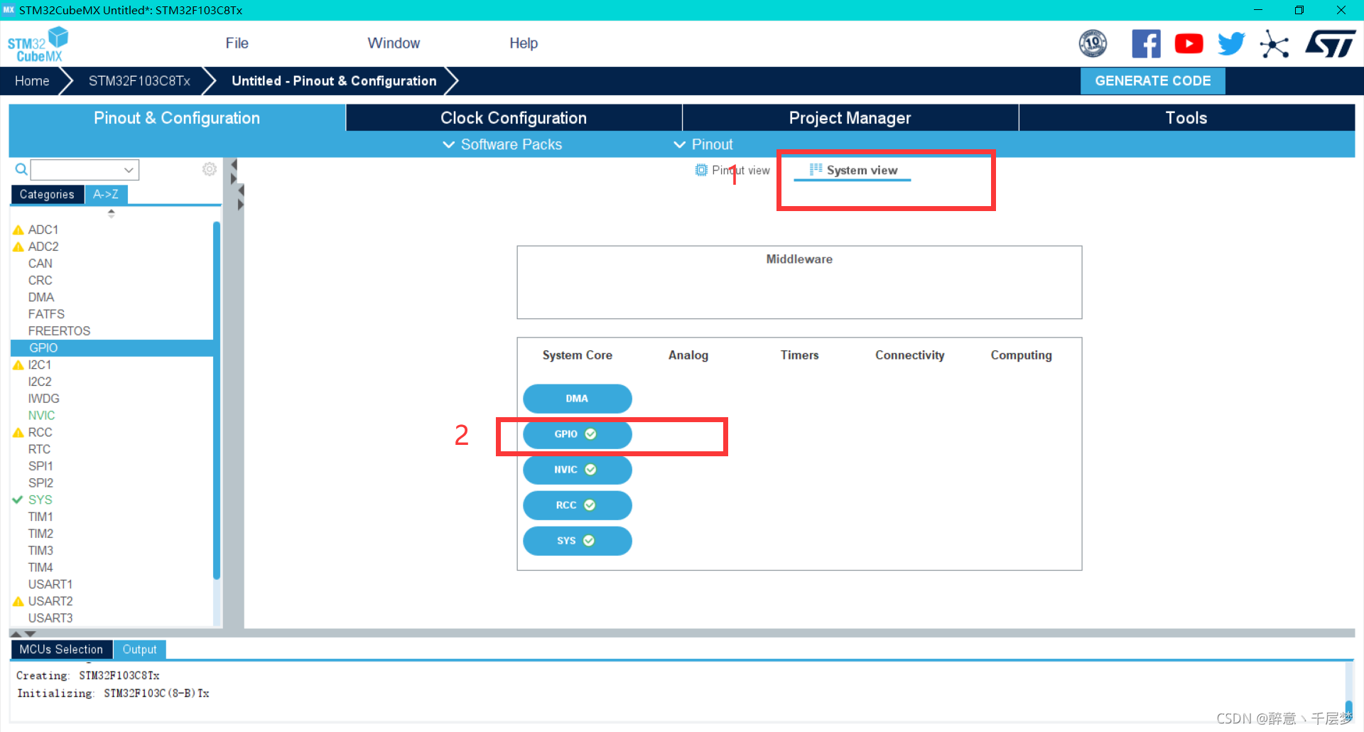This screenshot has height=732, width=1364.
Task: Select the A->Z sorting tab
Action: click(x=106, y=195)
